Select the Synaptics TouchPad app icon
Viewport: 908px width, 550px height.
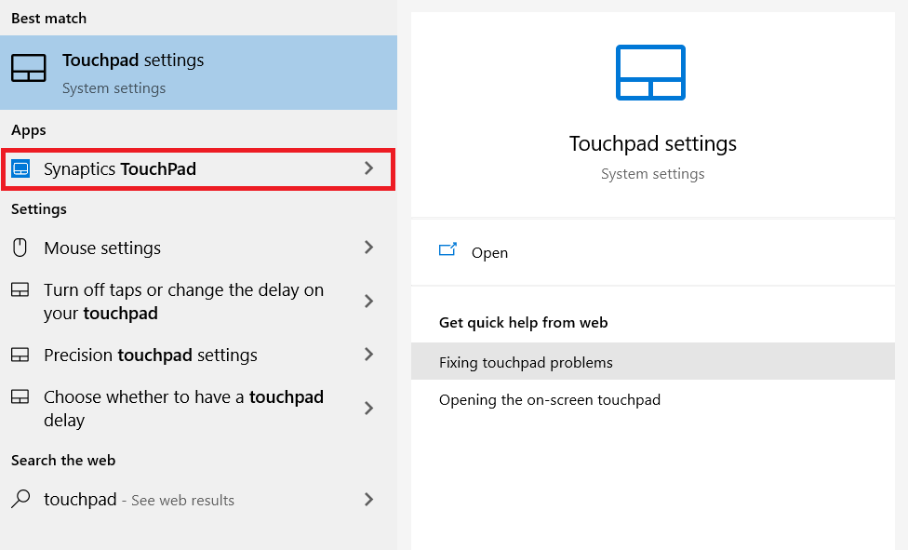click(x=20, y=168)
